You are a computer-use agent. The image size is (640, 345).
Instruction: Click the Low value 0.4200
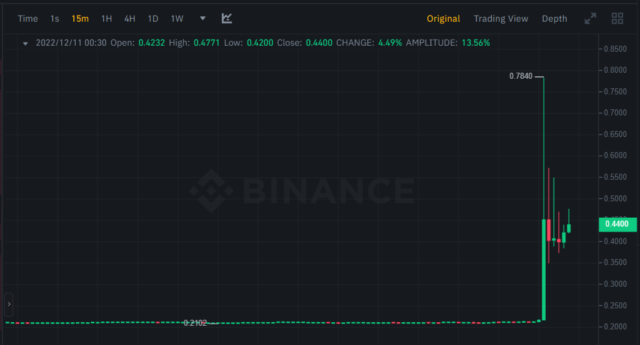coord(260,43)
